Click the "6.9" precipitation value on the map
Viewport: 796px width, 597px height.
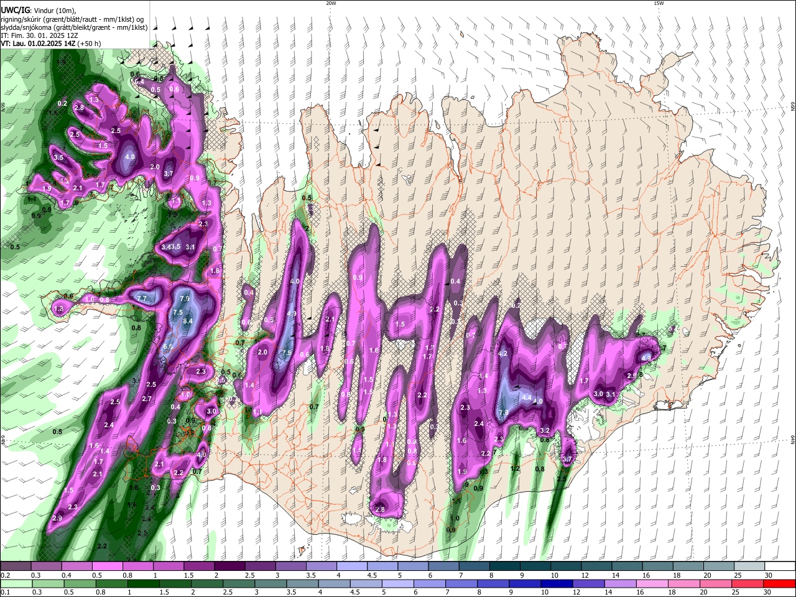tap(168, 347)
